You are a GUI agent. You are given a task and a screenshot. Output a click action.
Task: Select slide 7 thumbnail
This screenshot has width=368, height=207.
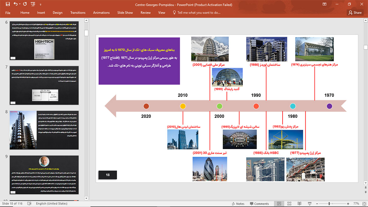click(44, 85)
